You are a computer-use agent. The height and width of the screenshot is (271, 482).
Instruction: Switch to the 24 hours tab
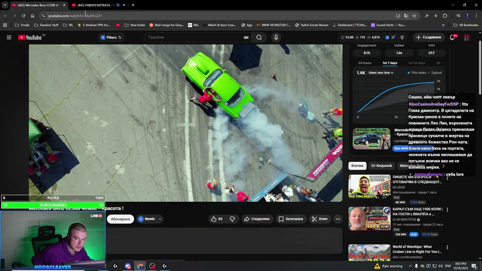coord(365,63)
